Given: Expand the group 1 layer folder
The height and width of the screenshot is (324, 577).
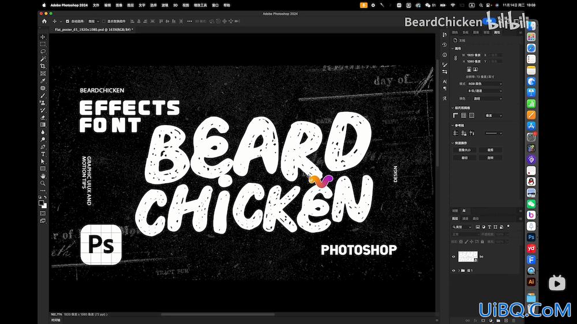Looking at the screenshot, I should tap(459, 270).
